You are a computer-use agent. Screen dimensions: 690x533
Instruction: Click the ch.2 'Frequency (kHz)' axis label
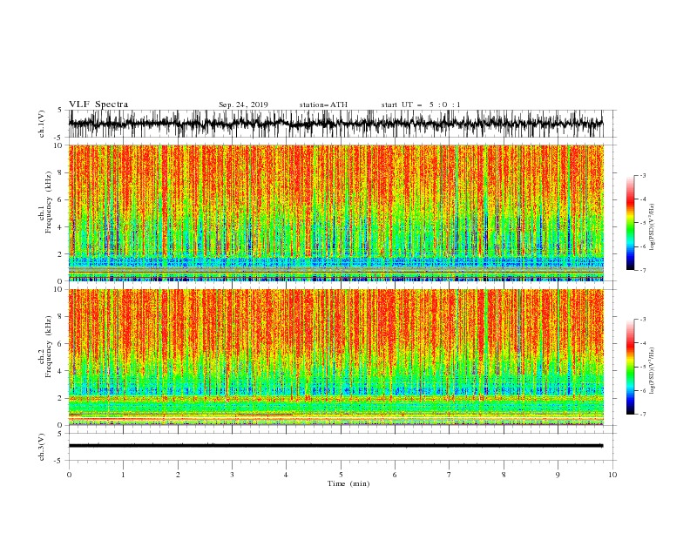pyautogui.click(x=48, y=347)
